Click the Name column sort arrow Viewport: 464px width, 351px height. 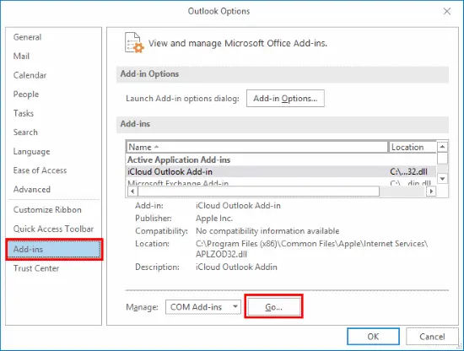coord(157,147)
